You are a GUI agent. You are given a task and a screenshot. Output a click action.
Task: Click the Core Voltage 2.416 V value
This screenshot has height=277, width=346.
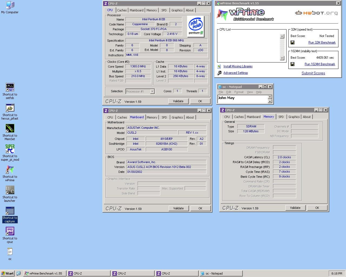click(172, 34)
